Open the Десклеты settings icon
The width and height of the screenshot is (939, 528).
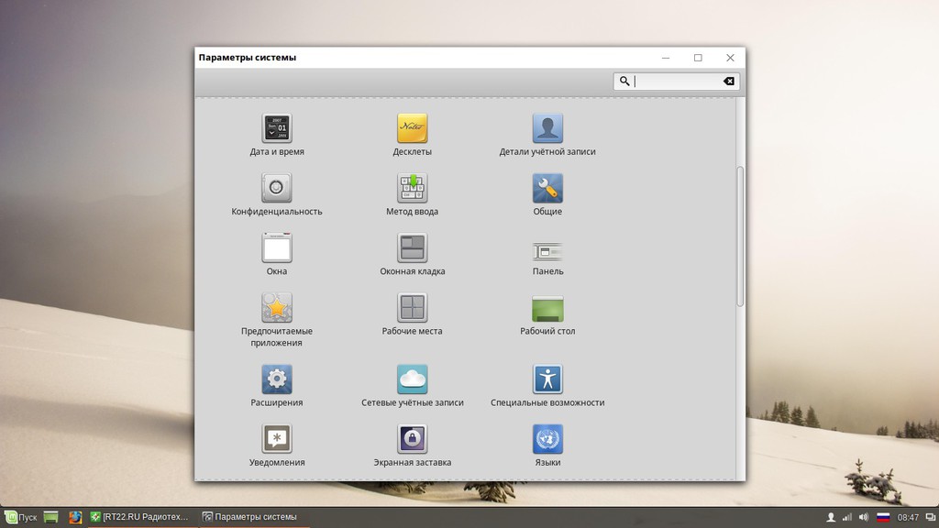pos(412,129)
